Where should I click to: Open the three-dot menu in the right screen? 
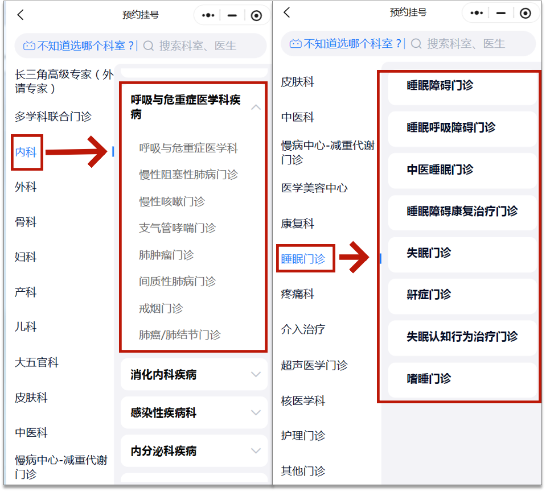(x=477, y=13)
